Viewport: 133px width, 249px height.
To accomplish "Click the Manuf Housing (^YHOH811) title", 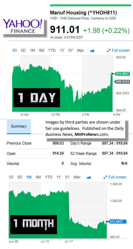I will pyautogui.click(x=83, y=13).
